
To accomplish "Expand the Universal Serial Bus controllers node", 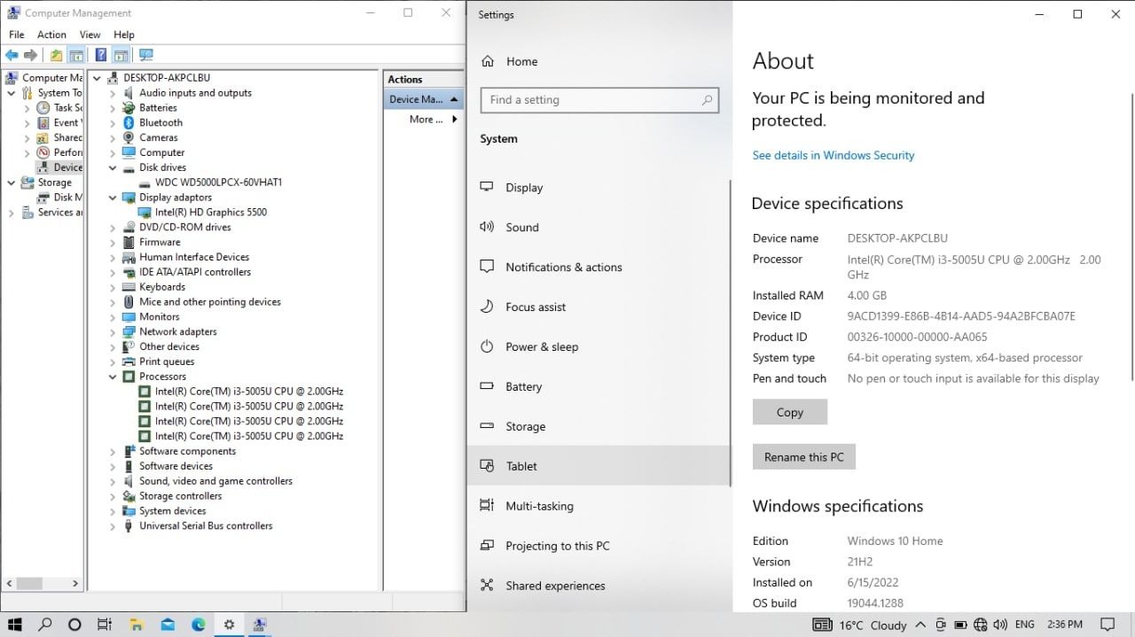I will (113, 526).
